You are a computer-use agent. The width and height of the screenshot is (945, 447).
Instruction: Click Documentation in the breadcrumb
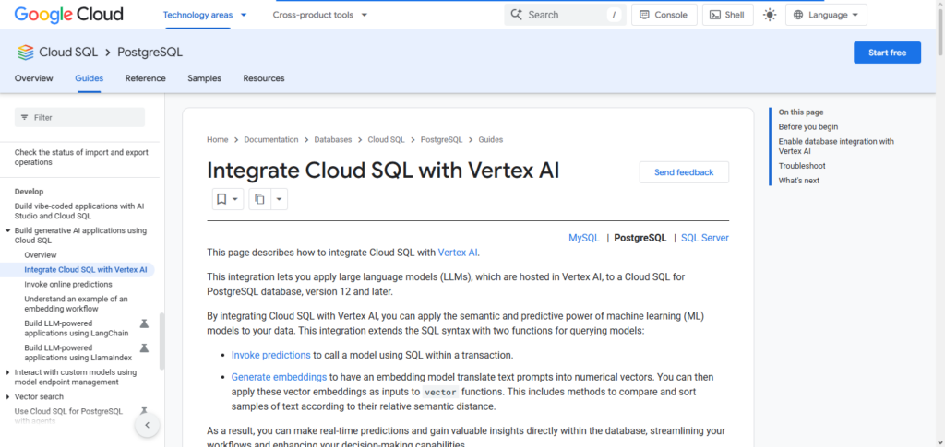[x=271, y=139]
